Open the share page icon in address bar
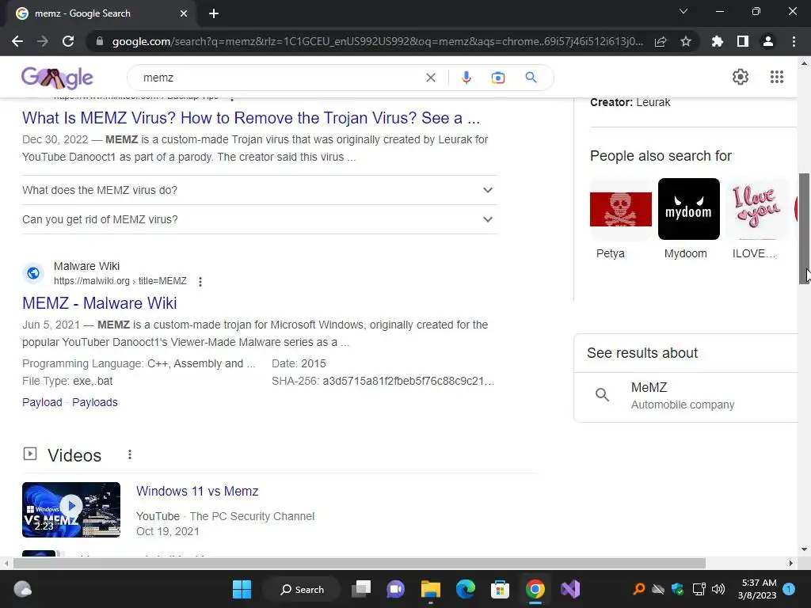Viewport: 811px width, 608px height. click(661, 41)
